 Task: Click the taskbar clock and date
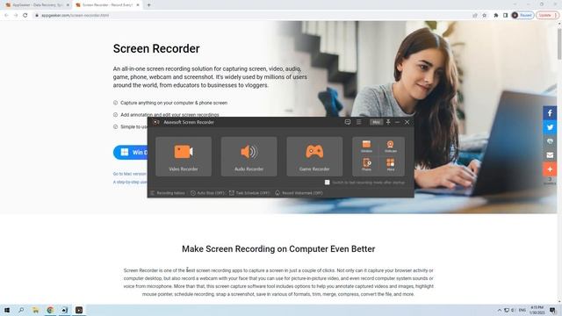(x=537, y=310)
